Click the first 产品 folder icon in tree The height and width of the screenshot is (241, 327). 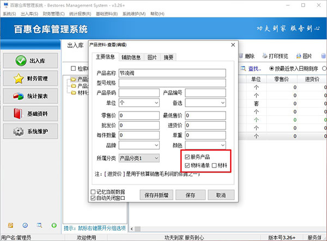pyautogui.click(x=73, y=79)
